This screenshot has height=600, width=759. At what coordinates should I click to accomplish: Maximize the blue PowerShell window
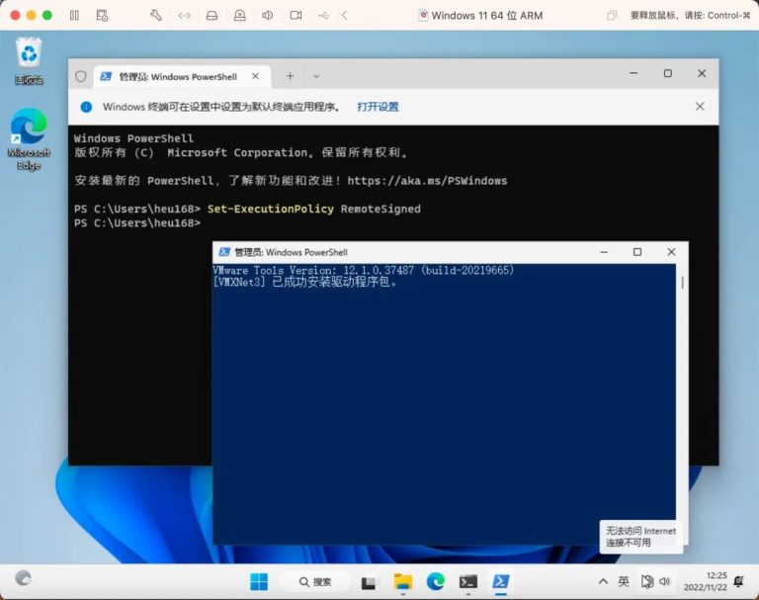click(x=637, y=252)
